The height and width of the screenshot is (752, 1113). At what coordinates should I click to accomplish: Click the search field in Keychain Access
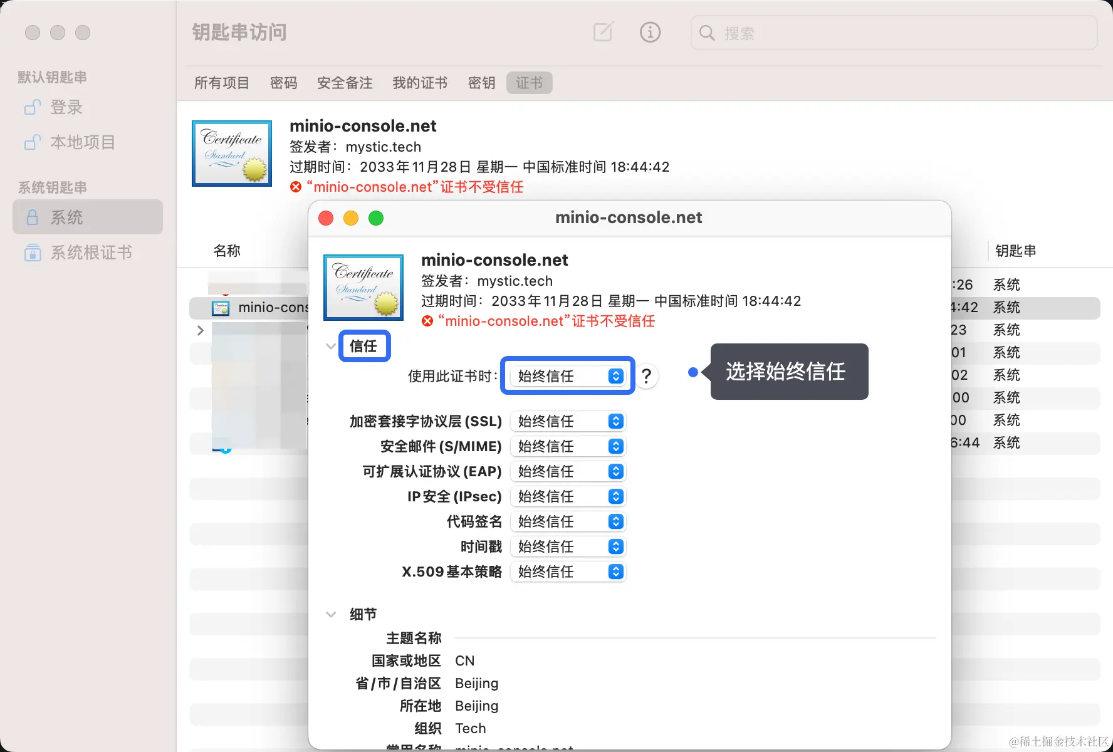coord(894,33)
